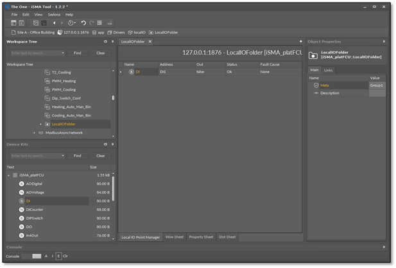Toggle the Console on/off switch

click(32, 256)
